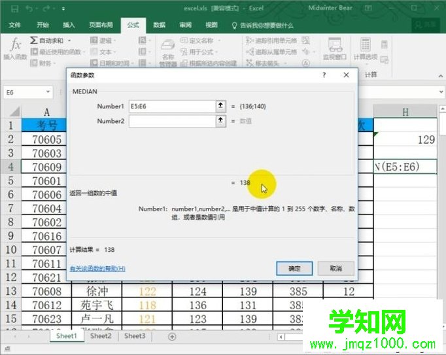Select cell A2 with value 70605
The height and width of the screenshot is (355, 446).
pos(44,139)
